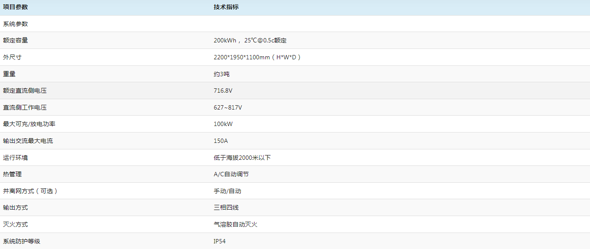Select the 100kW power value
590x249 pixels.
pos(223,124)
